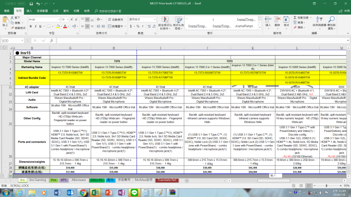Align cell text to the right
351x197 pixels.
pyautogui.click(x=92, y=26)
